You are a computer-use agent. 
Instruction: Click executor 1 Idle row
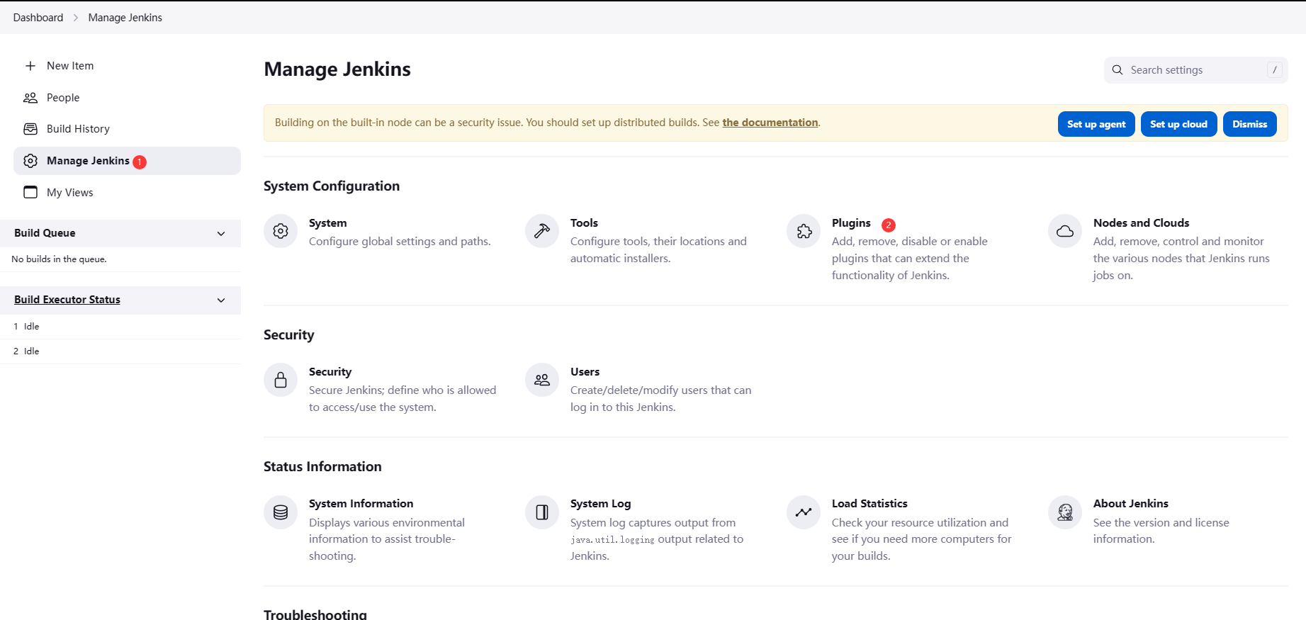pos(120,327)
